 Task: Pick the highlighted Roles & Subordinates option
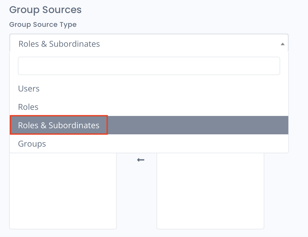pos(149,125)
